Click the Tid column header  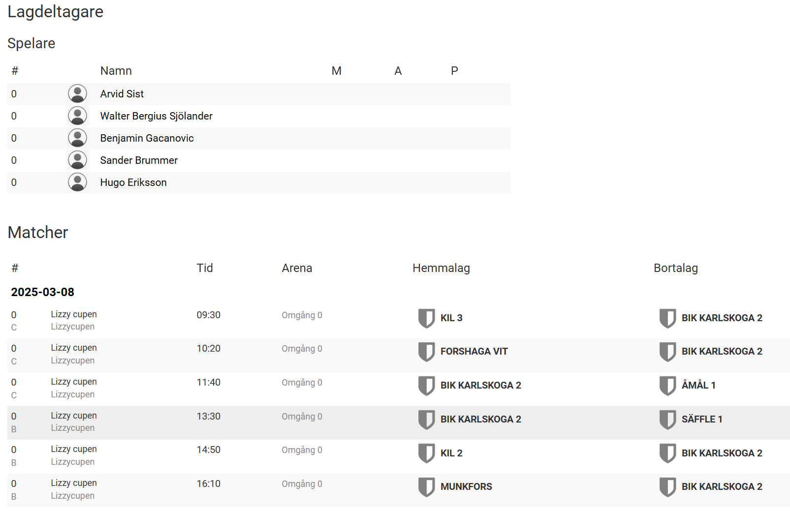coord(205,268)
